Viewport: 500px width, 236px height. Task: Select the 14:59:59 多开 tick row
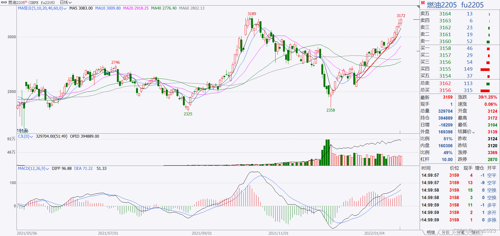tap(460, 213)
